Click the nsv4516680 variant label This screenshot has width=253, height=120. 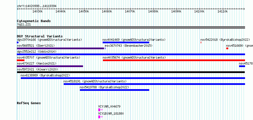pos(239,46)
